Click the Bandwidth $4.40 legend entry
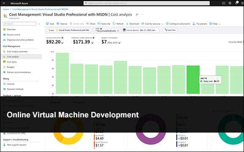Image resolution: width=244 pixels, height=152 pixels. pos(99,137)
